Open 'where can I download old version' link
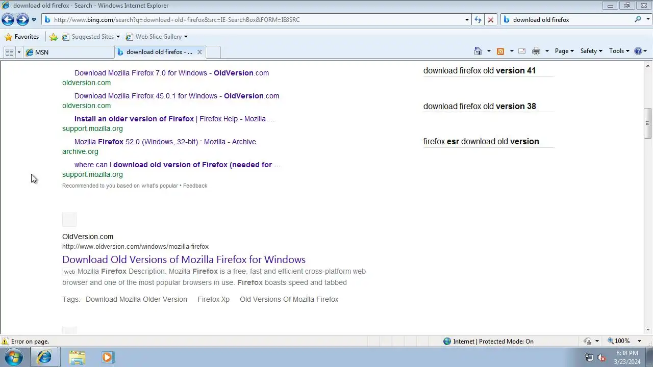The image size is (653, 367). pos(178,165)
